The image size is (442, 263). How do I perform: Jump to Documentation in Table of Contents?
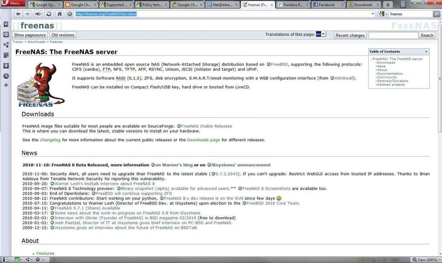tap(390, 73)
